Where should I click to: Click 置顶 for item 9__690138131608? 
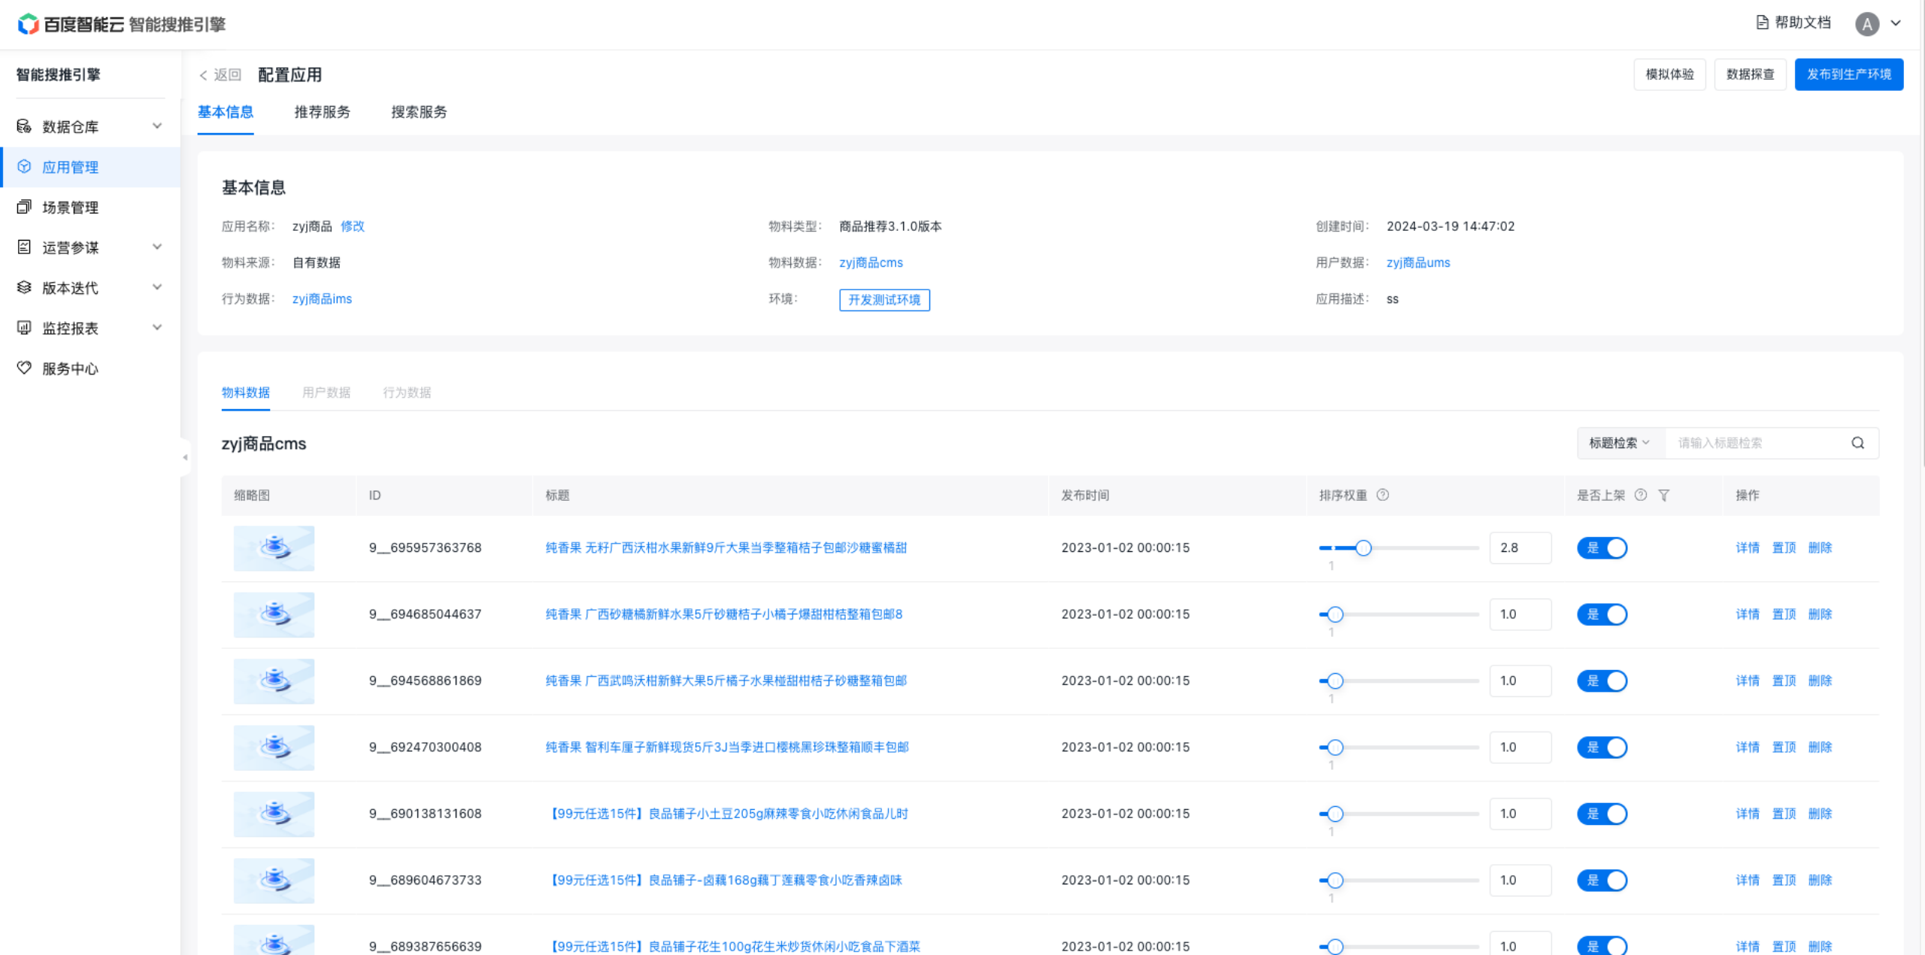point(1784,814)
